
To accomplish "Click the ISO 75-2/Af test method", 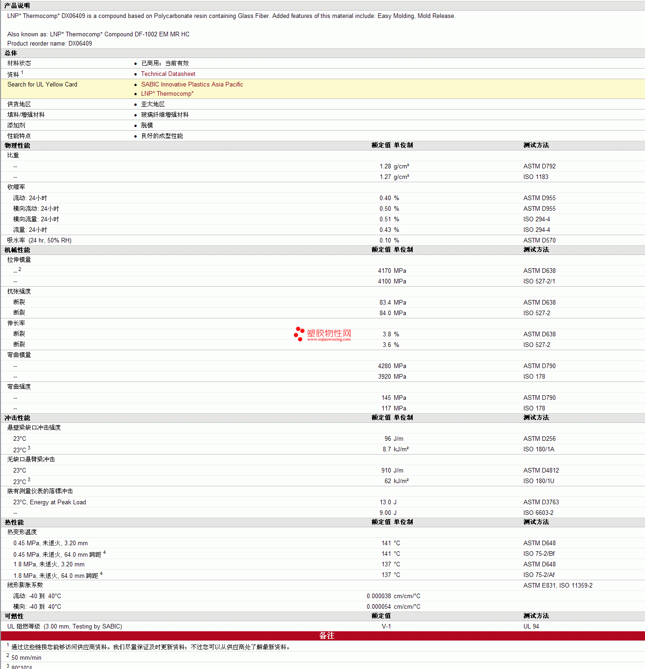I will coord(539,575).
